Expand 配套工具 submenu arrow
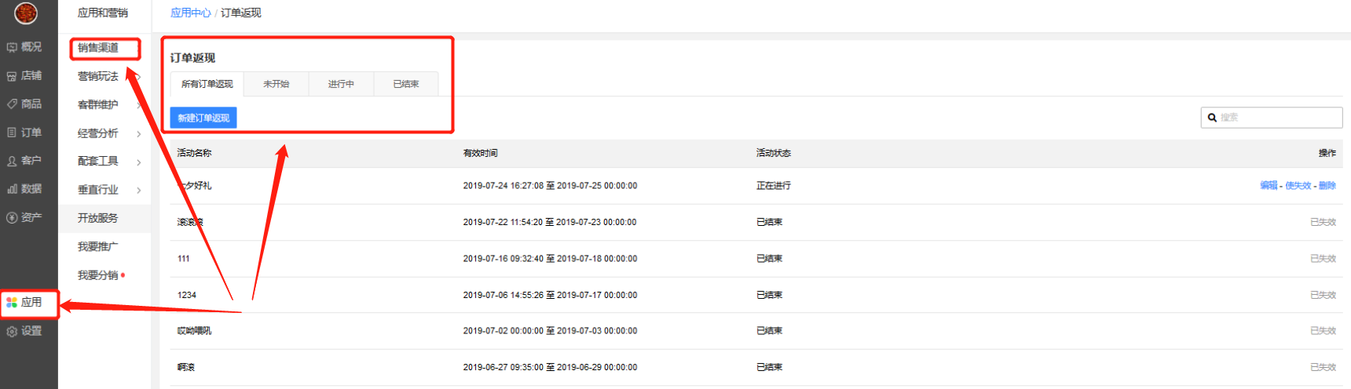This screenshot has width=1351, height=389. [139, 162]
